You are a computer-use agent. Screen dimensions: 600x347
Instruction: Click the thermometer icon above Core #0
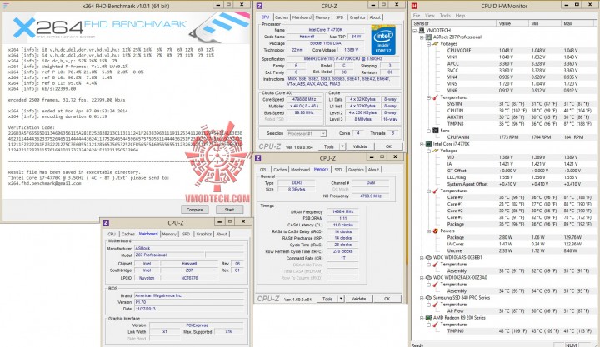click(x=436, y=191)
